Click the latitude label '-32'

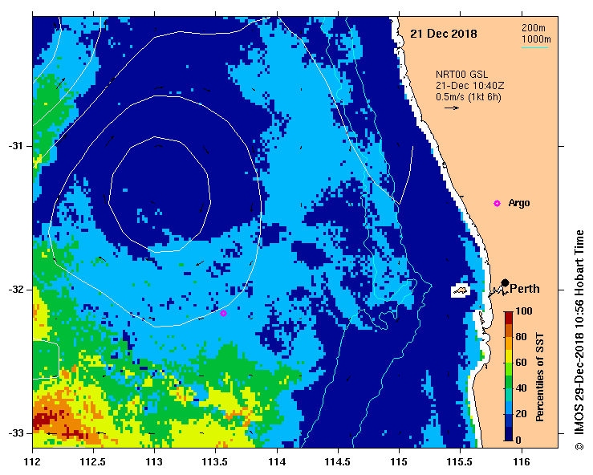point(15,290)
